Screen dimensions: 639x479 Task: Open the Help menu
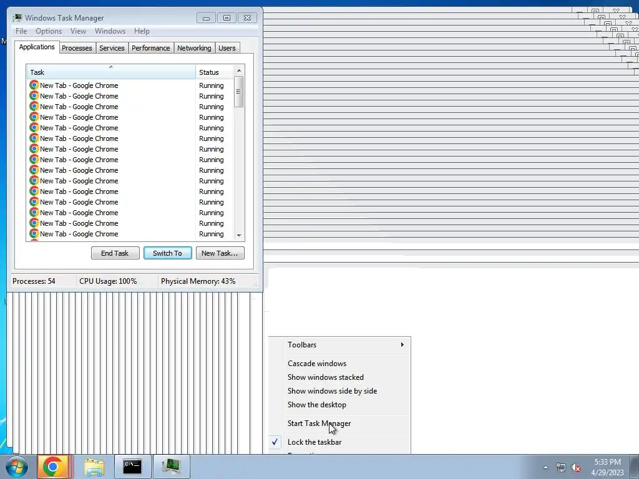coord(142,31)
